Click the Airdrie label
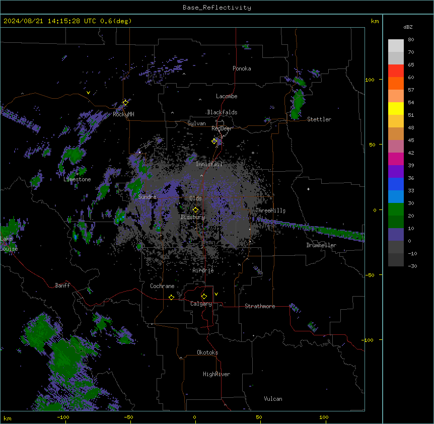Viewport: 434px width, 424px height. pos(203,270)
